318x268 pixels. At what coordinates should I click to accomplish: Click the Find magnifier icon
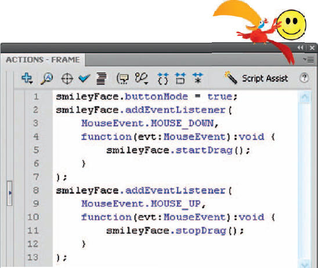point(46,79)
